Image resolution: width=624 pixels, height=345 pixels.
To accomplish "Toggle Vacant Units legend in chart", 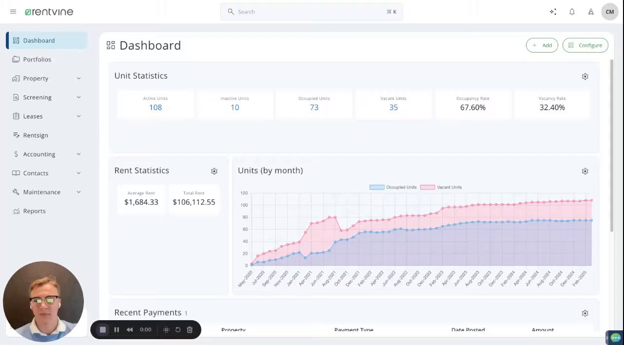I will (x=441, y=187).
